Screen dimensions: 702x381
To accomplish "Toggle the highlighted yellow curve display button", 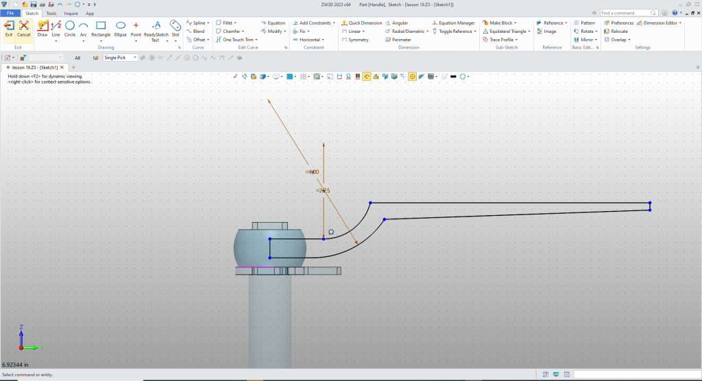I will pyautogui.click(x=367, y=77).
